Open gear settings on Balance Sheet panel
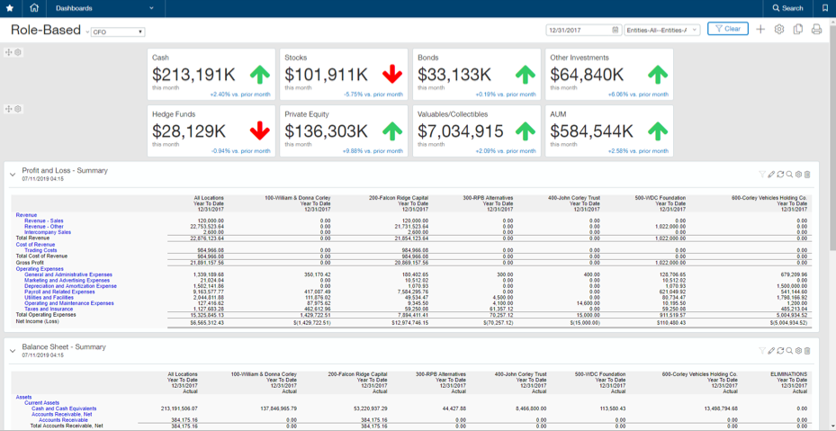Screen dimensions: 836x431 point(798,350)
